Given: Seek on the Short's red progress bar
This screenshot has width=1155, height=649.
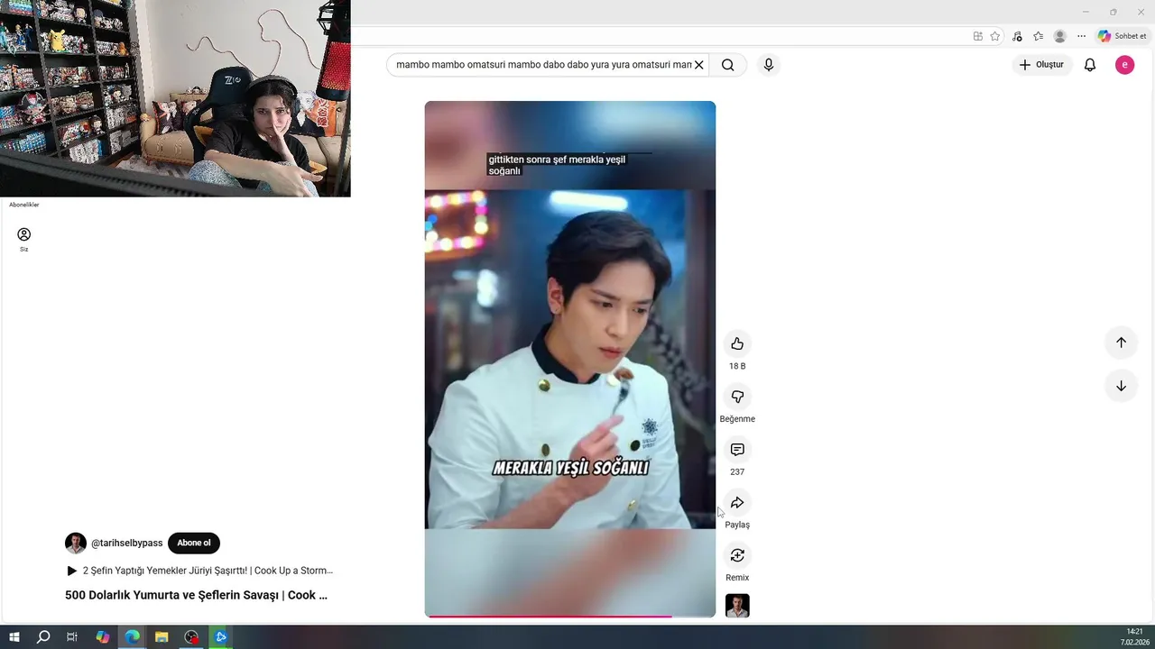Looking at the screenshot, I should click(570, 617).
